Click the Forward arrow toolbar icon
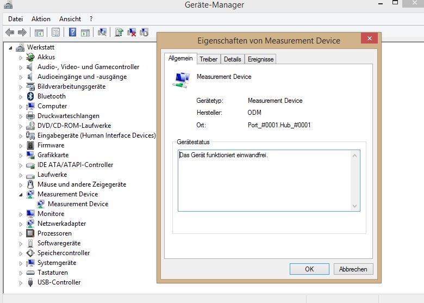 22,33
